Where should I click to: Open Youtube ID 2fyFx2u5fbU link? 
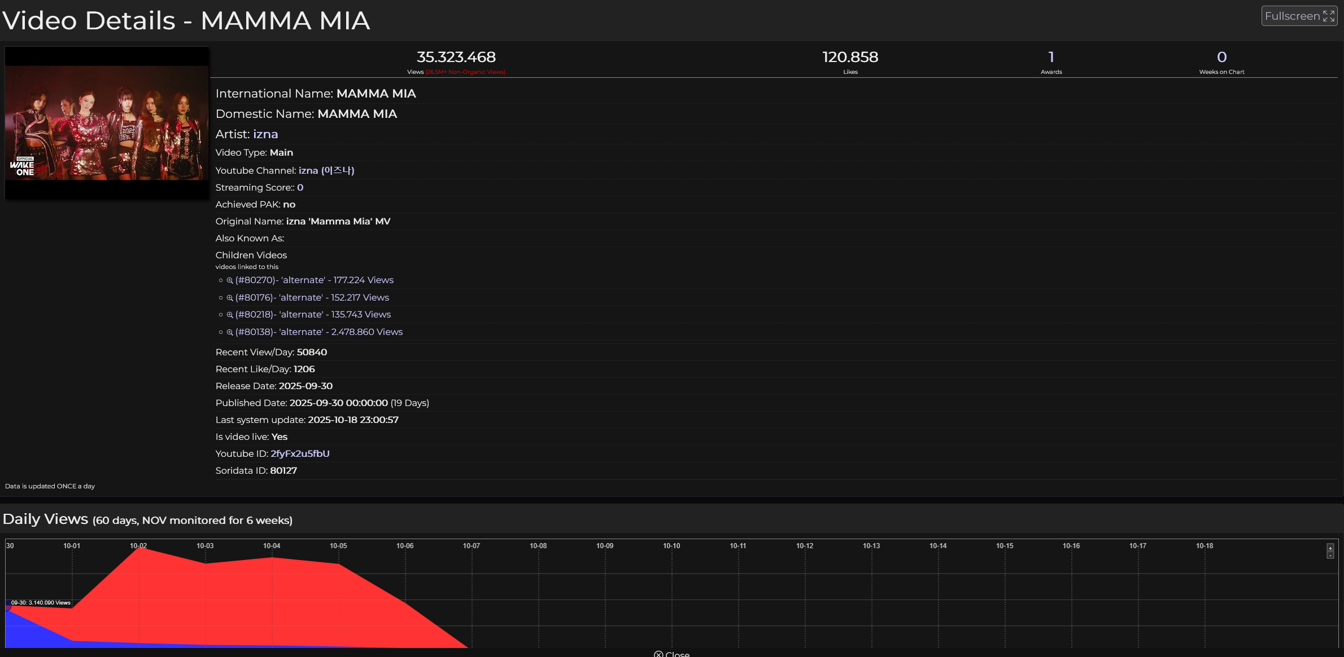[x=300, y=453]
